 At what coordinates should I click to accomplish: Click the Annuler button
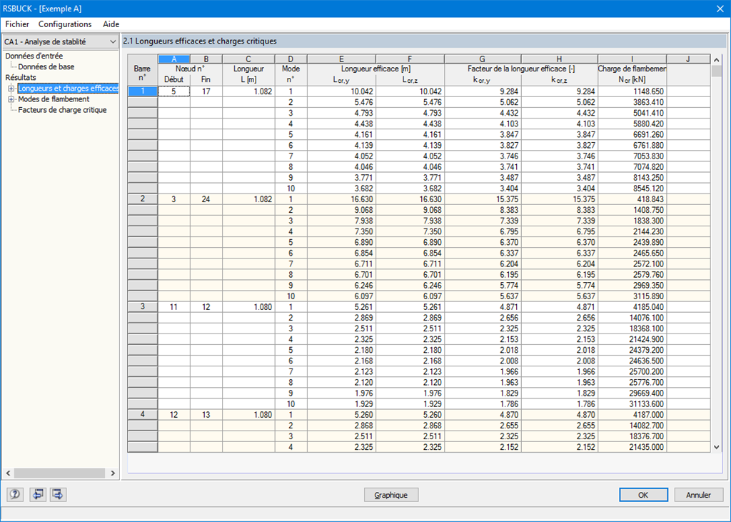(x=698, y=495)
